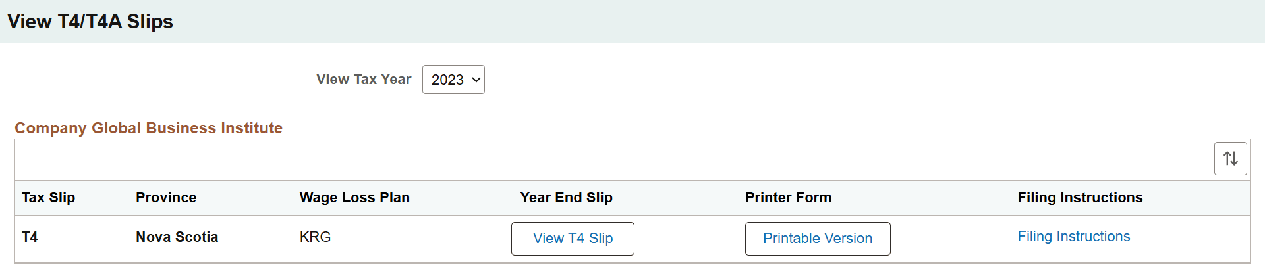
Task: Select the T4 tax slip cell
Action: (x=30, y=237)
